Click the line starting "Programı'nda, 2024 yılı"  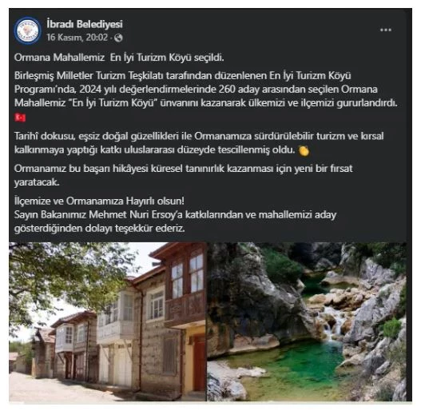[x=196, y=89]
